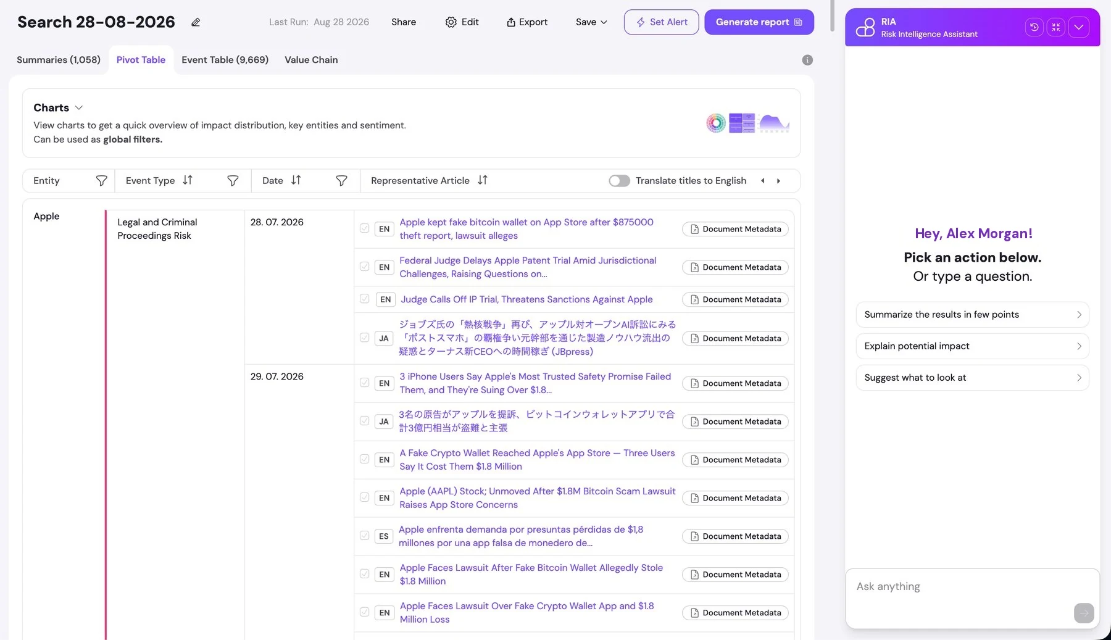Open 'Suggest what to look at' suggestion

click(x=973, y=378)
